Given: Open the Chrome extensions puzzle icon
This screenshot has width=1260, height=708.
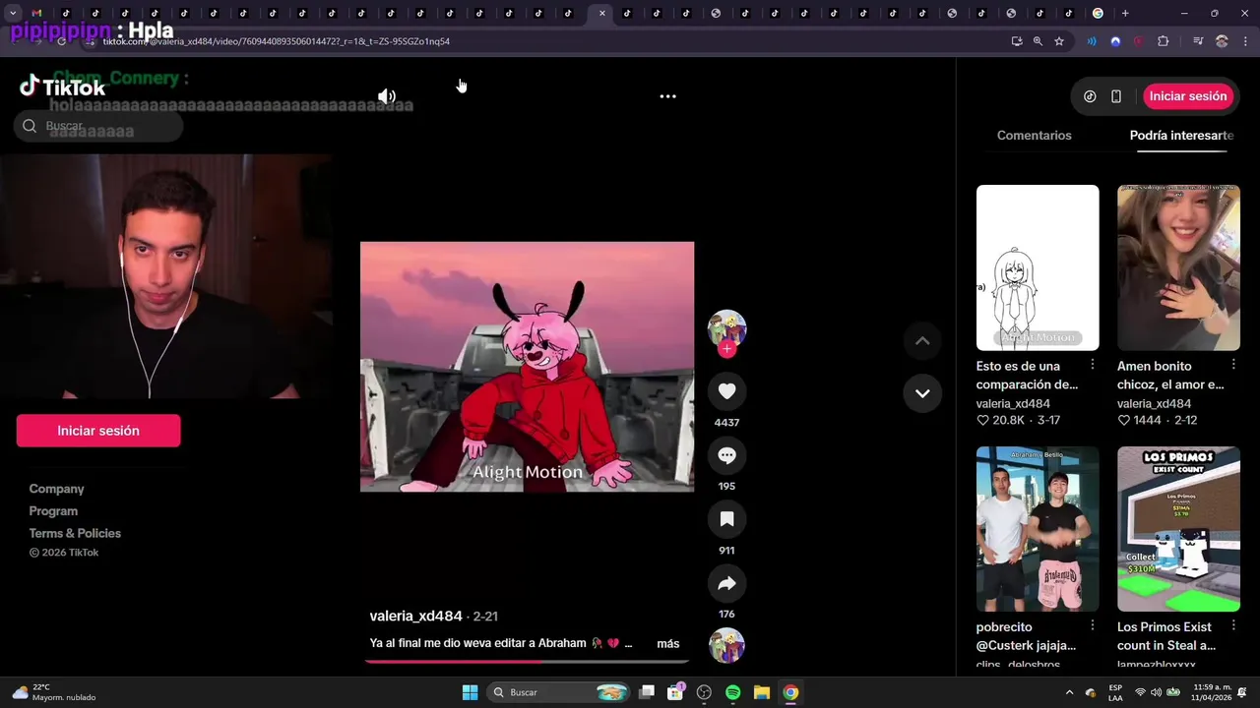Looking at the screenshot, I should click(1164, 41).
